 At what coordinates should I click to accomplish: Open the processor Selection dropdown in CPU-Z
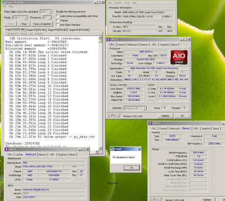[x=145, y=108]
